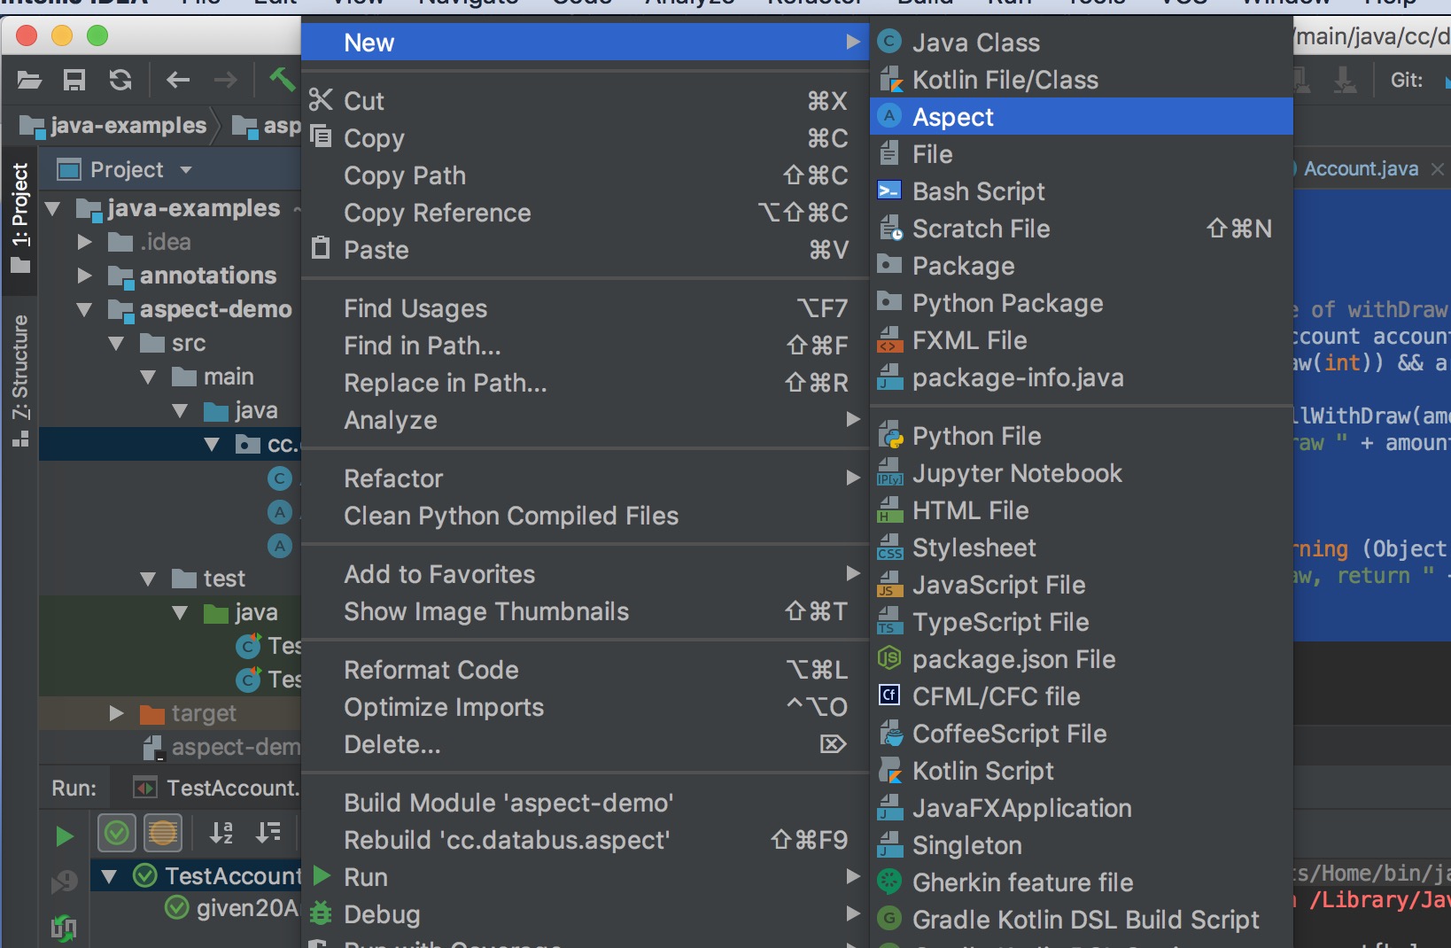The height and width of the screenshot is (948, 1451).
Task: Expand the target folder node
Action: [116, 713]
